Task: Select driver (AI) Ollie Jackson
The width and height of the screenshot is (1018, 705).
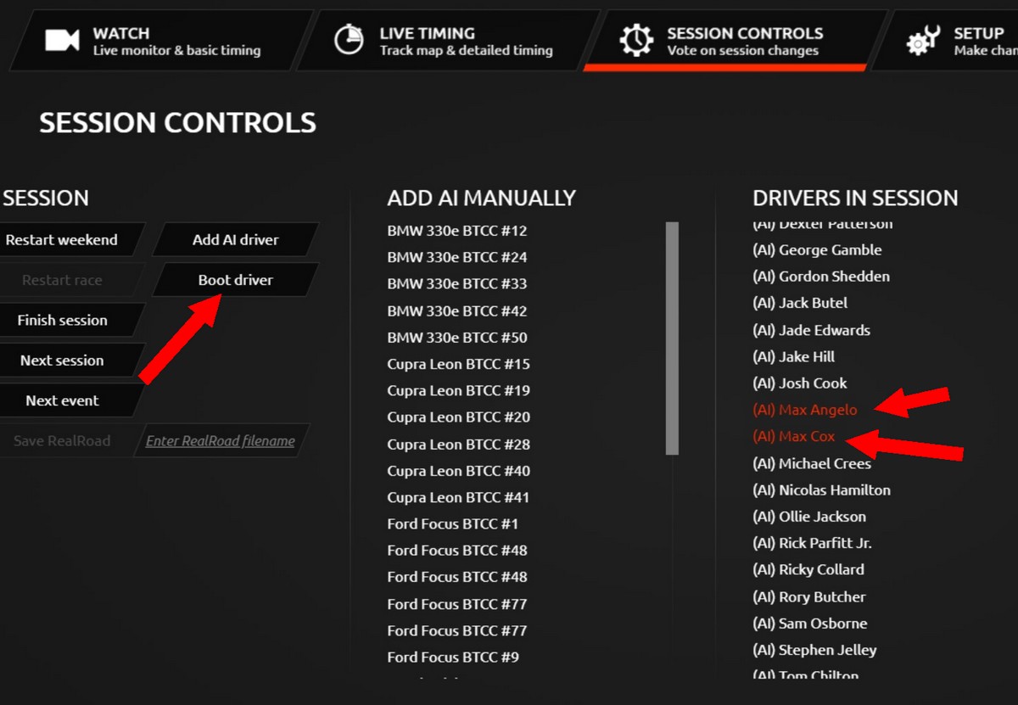Action: pyautogui.click(x=809, y=516)
